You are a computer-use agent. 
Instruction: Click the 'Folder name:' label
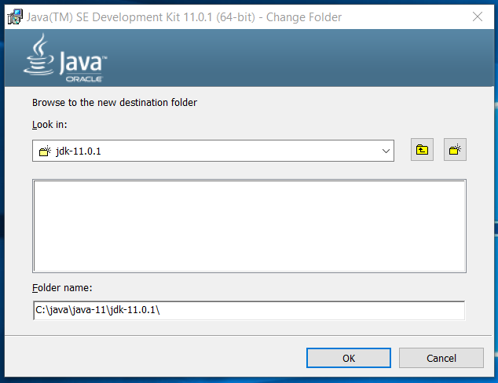click(x=62, y=288)
